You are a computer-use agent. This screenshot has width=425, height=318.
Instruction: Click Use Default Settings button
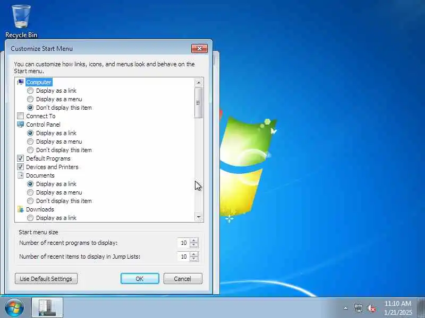point(46,279)
